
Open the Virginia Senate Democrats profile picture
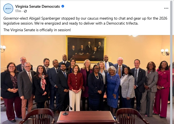[8, 9]
